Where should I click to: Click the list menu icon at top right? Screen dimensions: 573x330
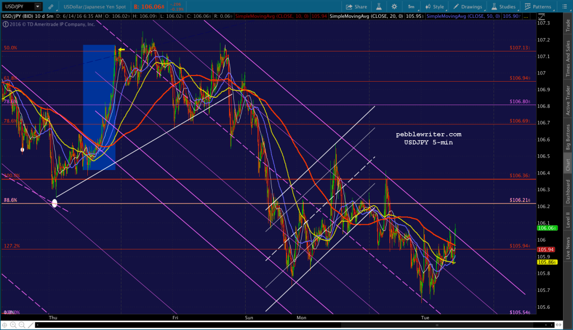click(565, 7)
